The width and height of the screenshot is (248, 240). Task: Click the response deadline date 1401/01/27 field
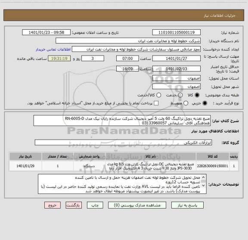coord(177,59)
